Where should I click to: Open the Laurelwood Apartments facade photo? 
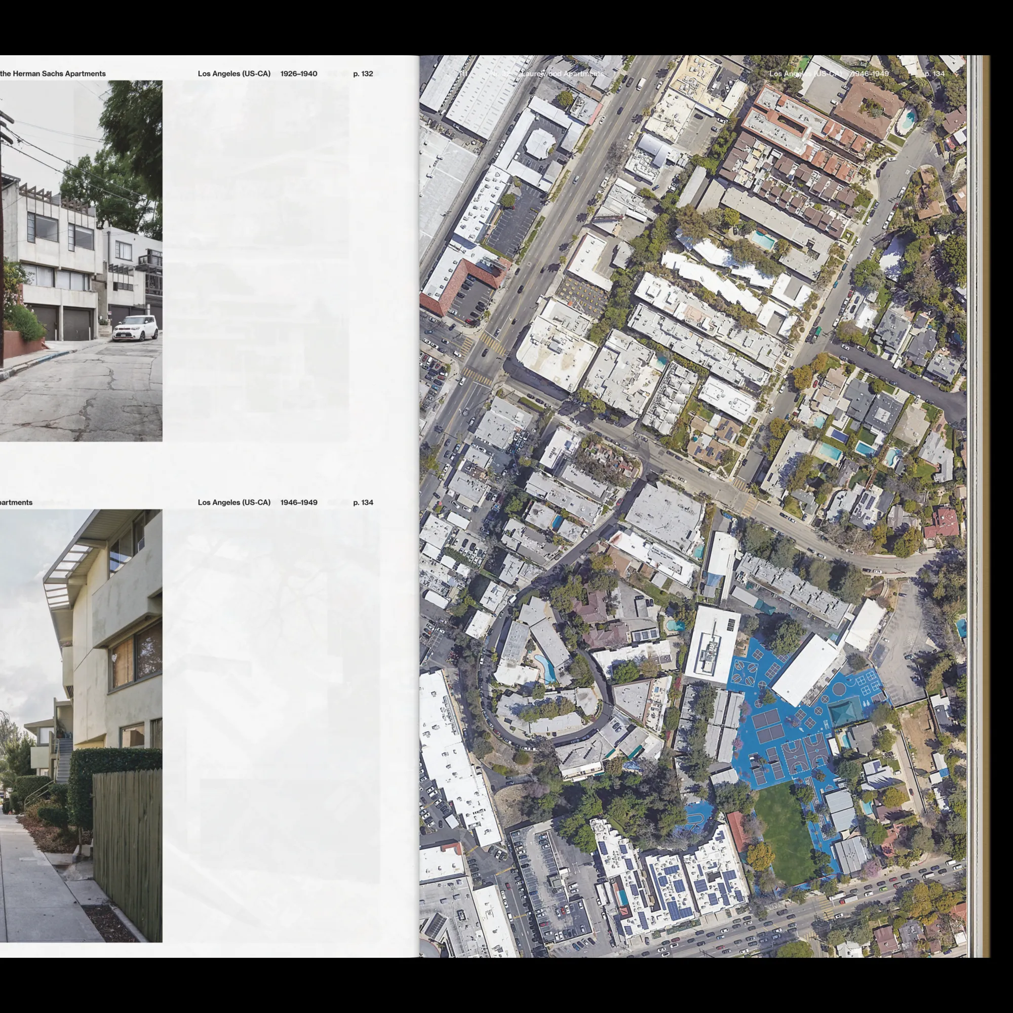(81, 726)
